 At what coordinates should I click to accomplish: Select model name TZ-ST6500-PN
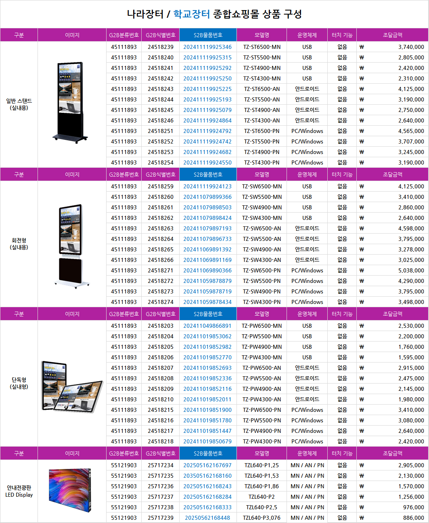[x=262, y=131]
